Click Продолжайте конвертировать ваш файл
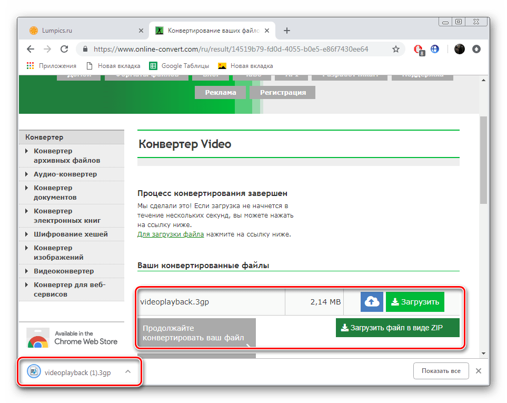 point(196,332)
